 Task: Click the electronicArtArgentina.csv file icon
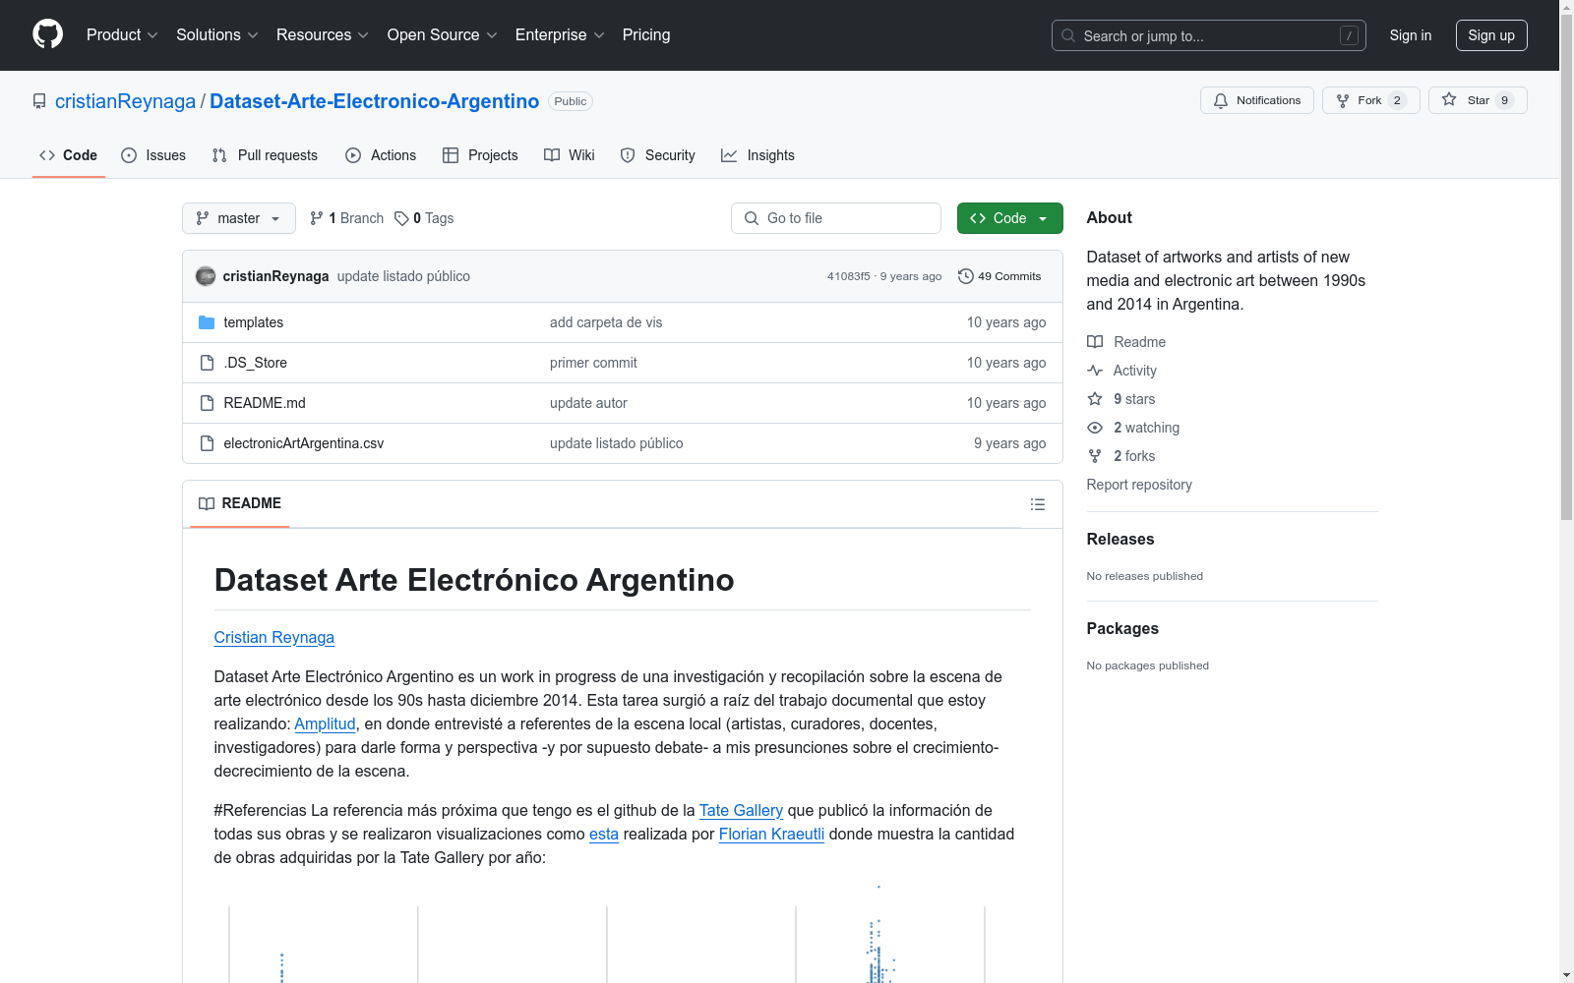207,443
